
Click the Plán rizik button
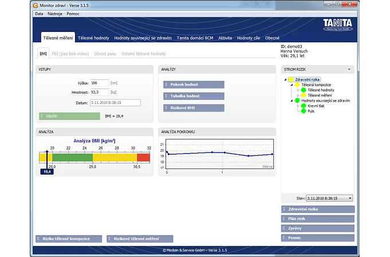pyautogui.click(x=318, y=219)
